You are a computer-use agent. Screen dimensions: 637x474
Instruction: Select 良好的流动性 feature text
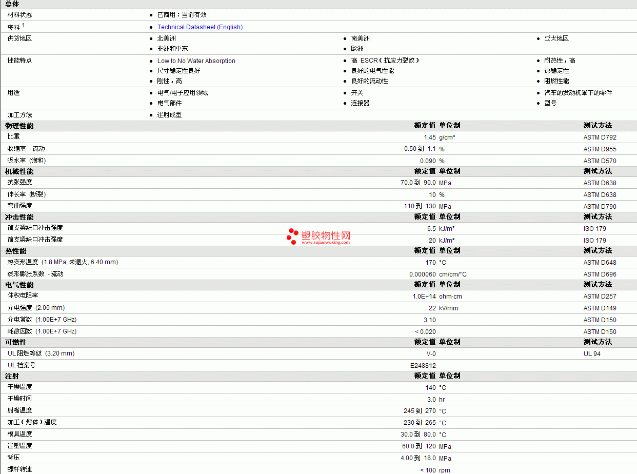pos(370,81)
